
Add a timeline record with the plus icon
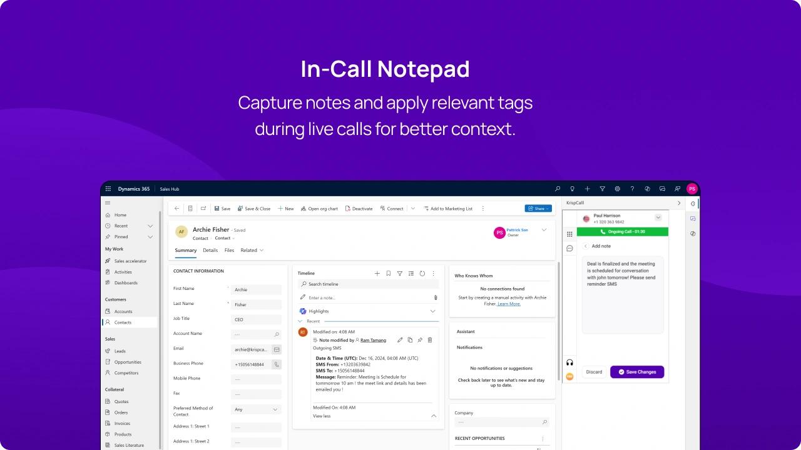coord(377,273)
